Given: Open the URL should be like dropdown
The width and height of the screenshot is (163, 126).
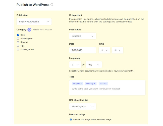Looking at the screenshot, I should pos(83,107).
